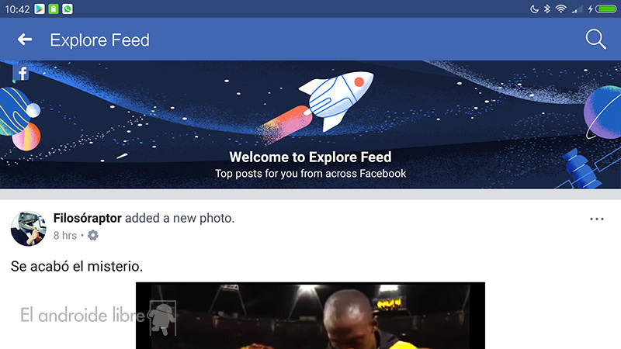Open the posted photo thumbnail
Image resolution: width=621 pixels, height=349 pixels.
[310, 316]
